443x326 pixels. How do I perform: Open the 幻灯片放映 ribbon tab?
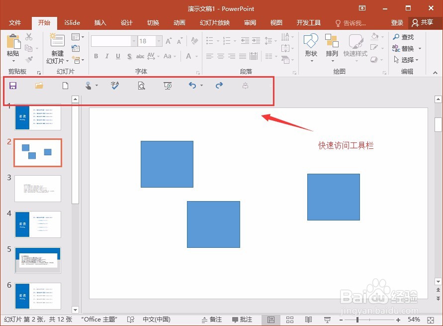pyautogui.click(x=214, y=22)
